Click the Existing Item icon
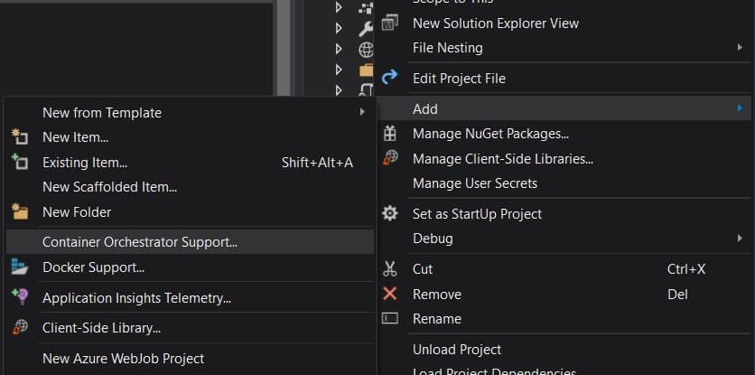This screenshot has width=755, height=375. coord(20,163)
